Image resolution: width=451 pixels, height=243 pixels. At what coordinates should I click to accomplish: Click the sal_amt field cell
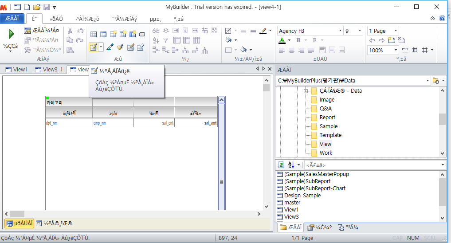[x=196, y=123]
